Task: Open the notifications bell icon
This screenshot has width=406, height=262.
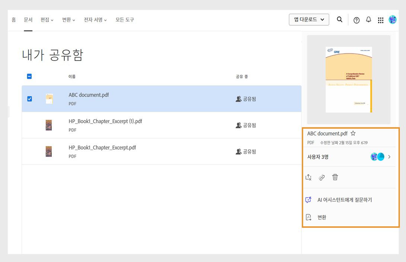Action: (368, 20)
